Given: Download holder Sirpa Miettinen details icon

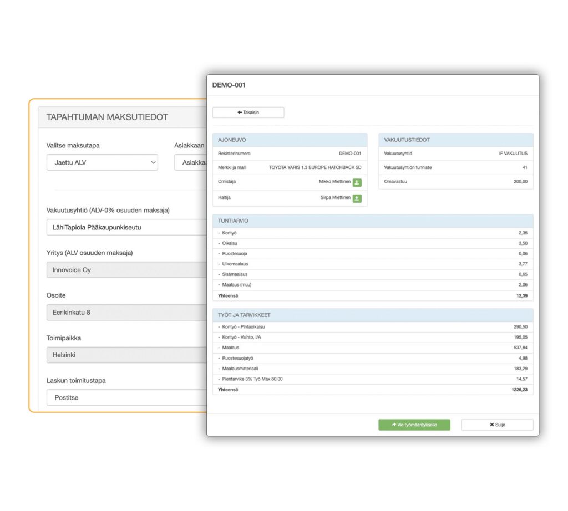Looking at the screenshot, I should [357, 198].
